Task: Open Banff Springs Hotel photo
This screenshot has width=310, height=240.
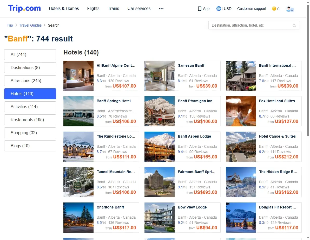Action: coord(78,111)
